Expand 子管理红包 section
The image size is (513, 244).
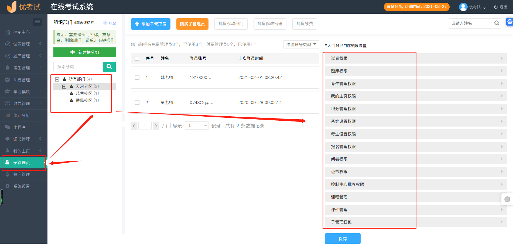[416, 222]
